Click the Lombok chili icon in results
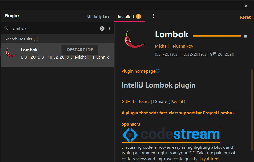This screenshot has width=254, height=162. 11,52
